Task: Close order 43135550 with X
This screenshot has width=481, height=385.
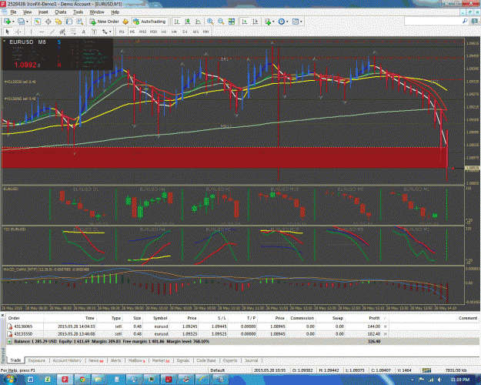Action: coord(386,333)
